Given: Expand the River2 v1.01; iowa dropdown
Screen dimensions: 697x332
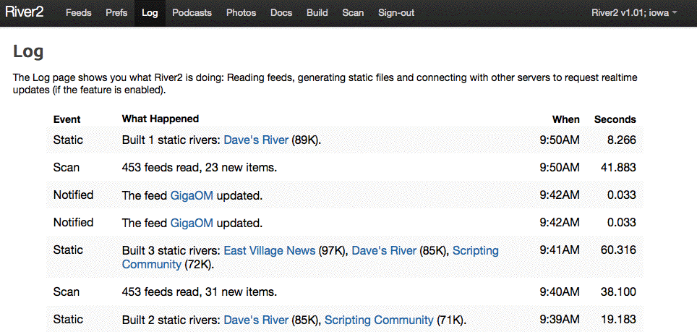Looking at the screenshot, I should (x=634, y=13).
